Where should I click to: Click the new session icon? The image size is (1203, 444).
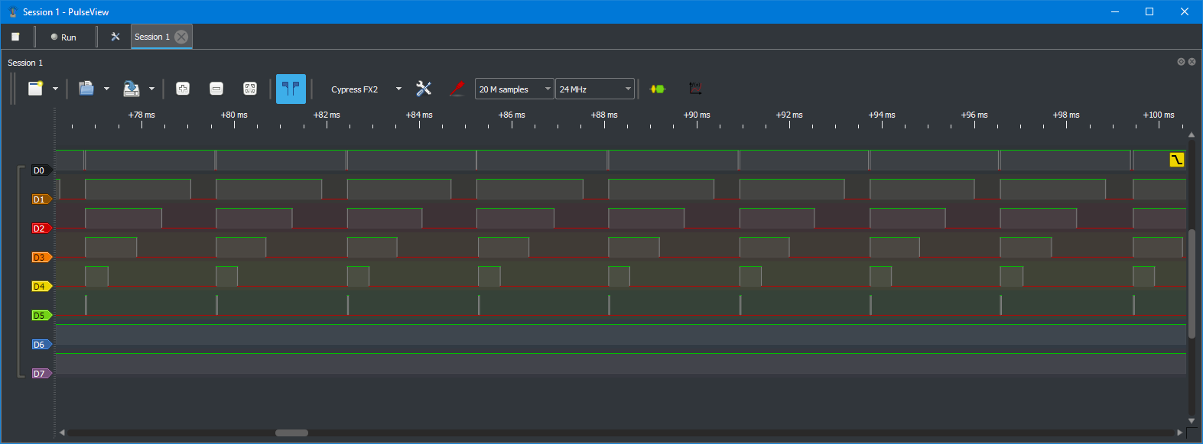tap(35, 89)
